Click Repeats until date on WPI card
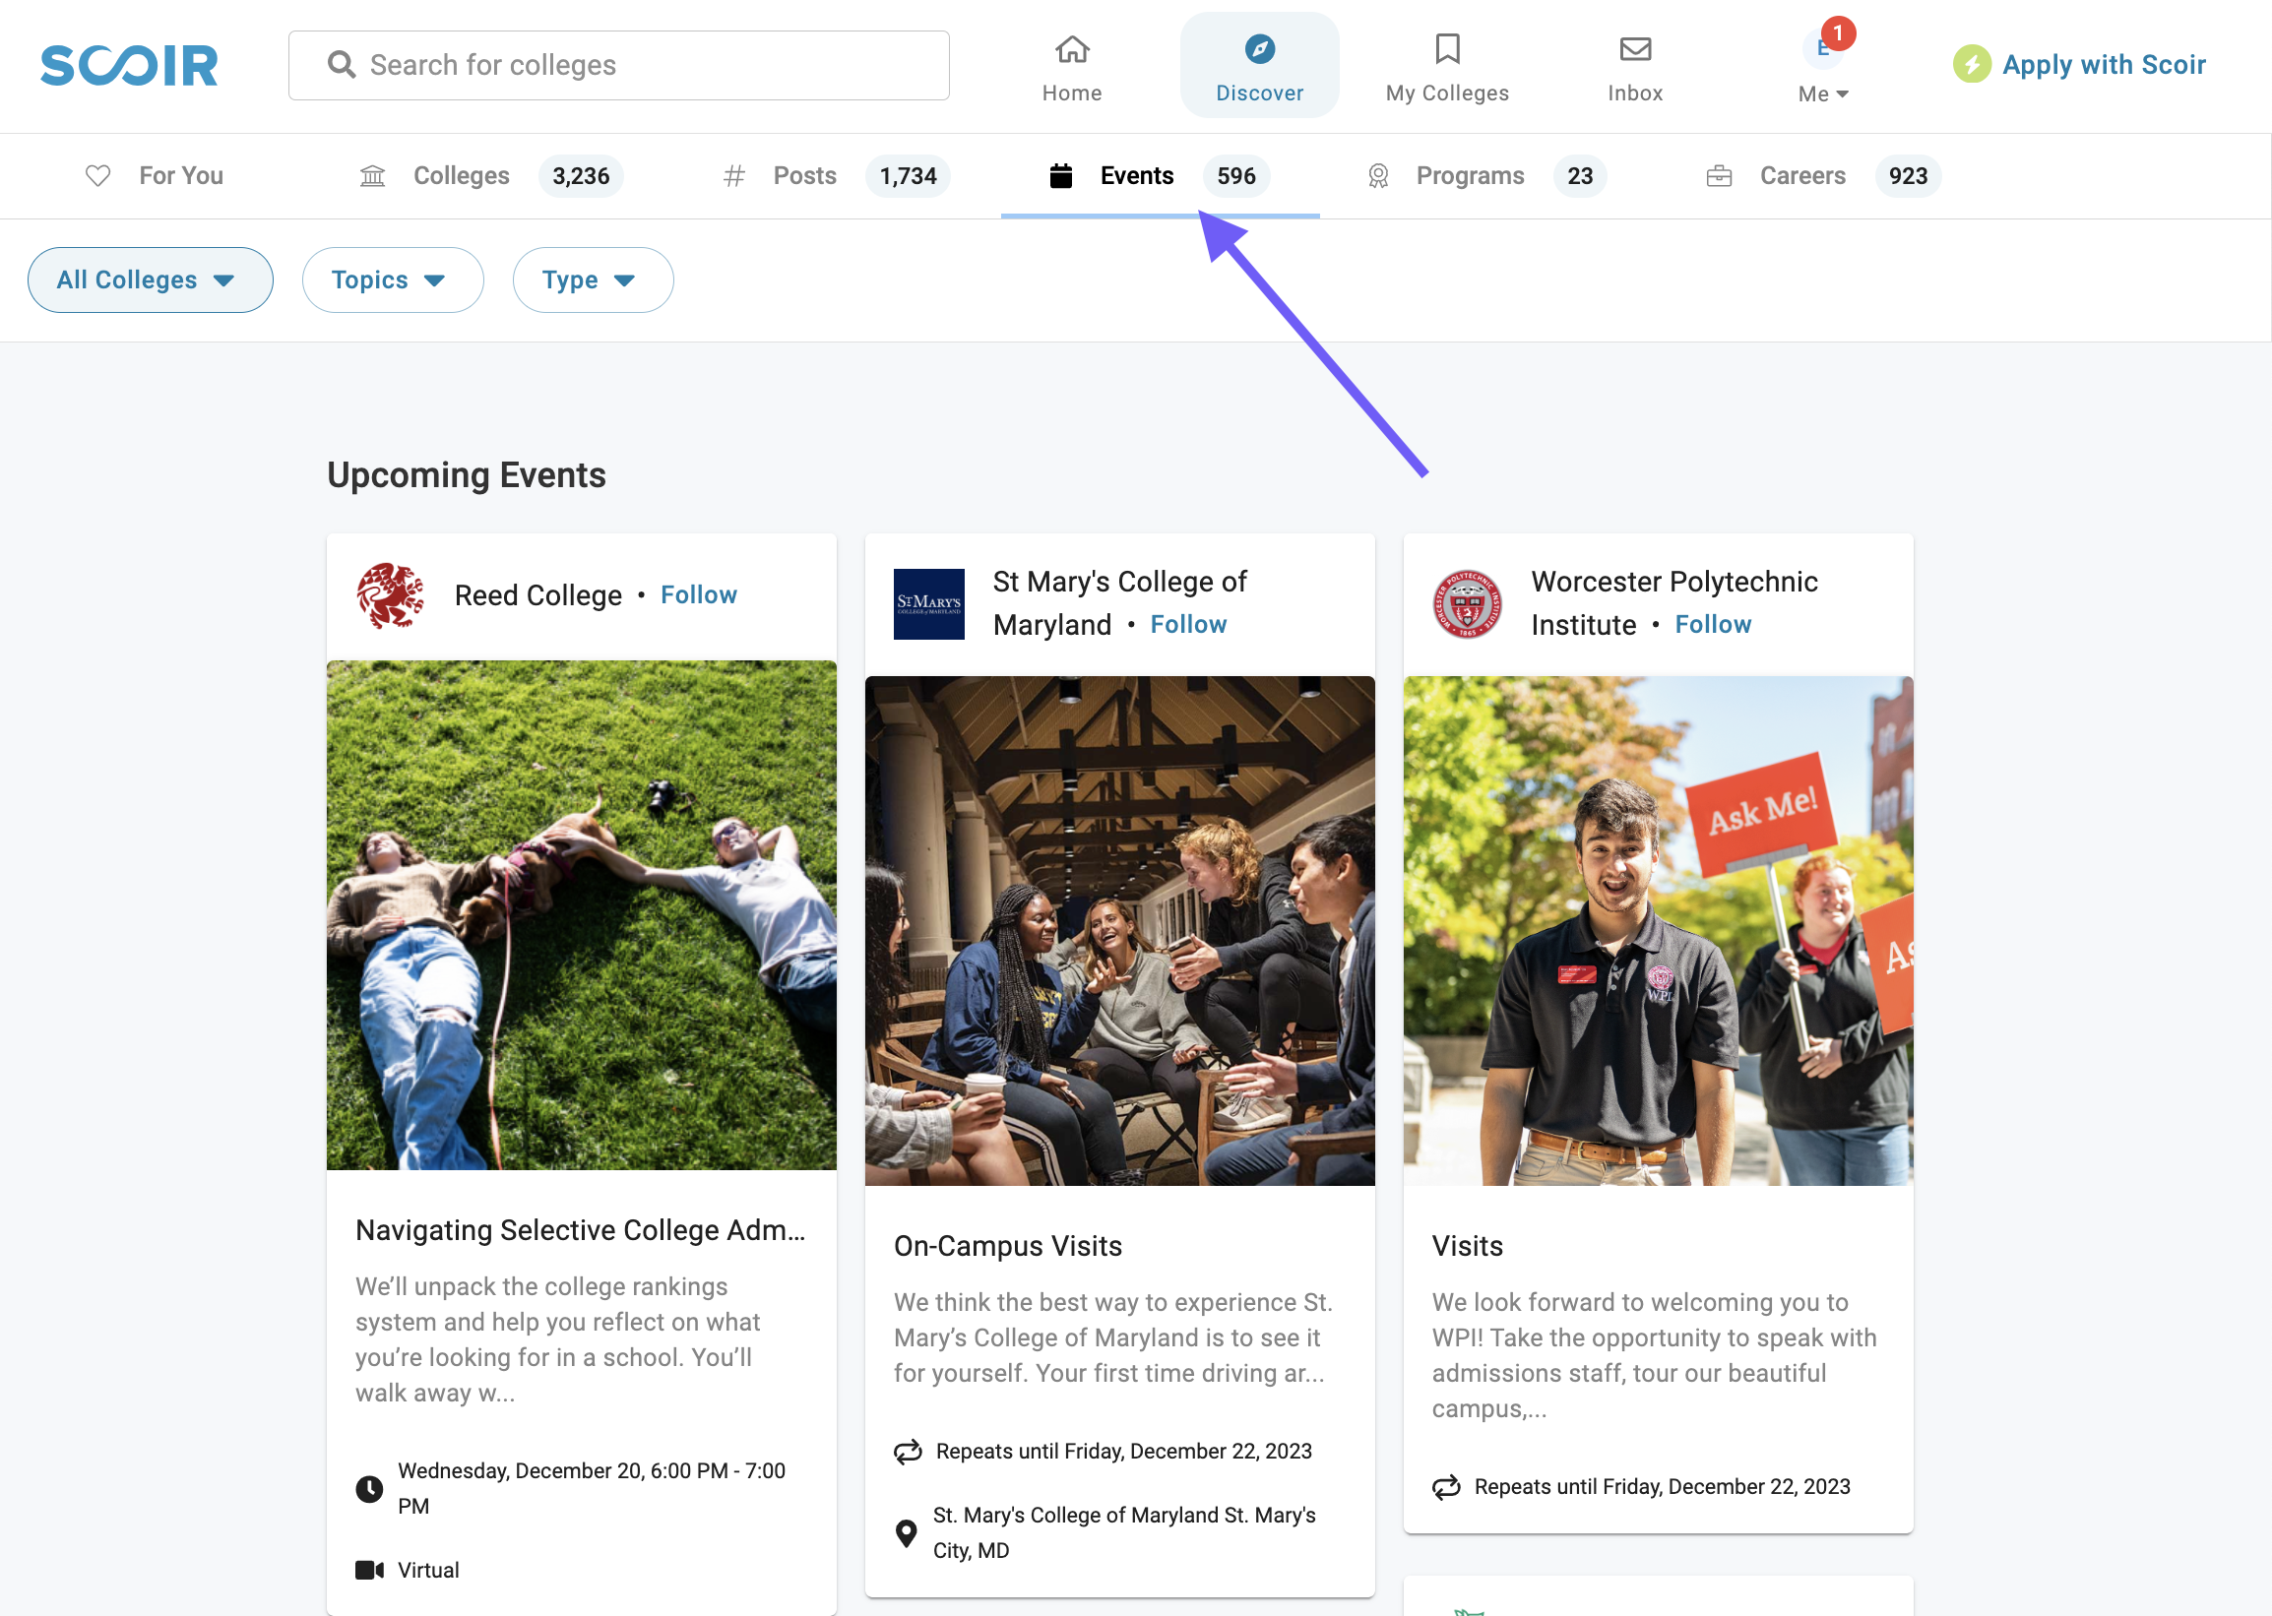2272x1616 pixels. (1662, 1486)
